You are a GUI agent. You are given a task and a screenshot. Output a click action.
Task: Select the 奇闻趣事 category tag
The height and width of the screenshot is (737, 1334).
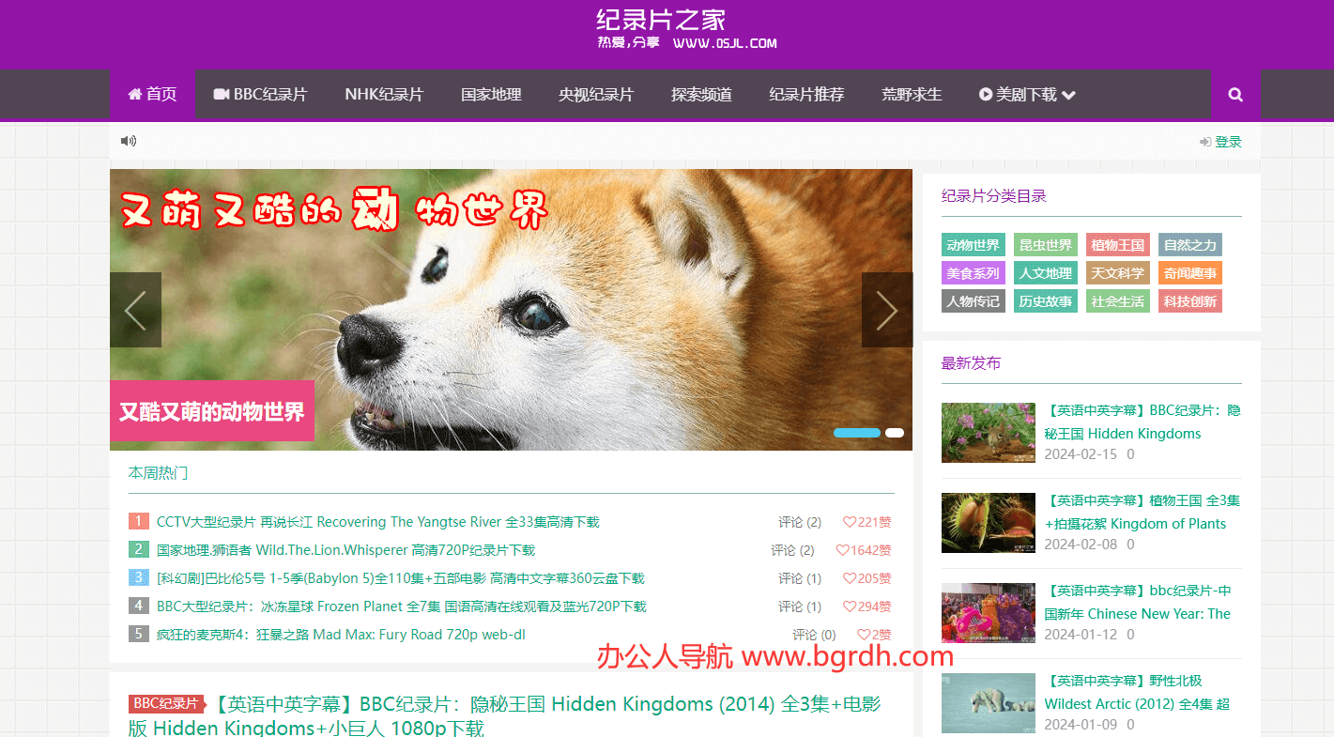(1190, 273)
